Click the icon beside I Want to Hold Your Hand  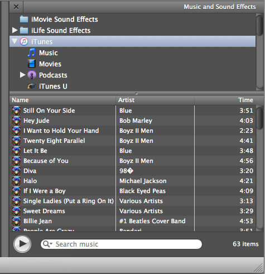(16, 131)
